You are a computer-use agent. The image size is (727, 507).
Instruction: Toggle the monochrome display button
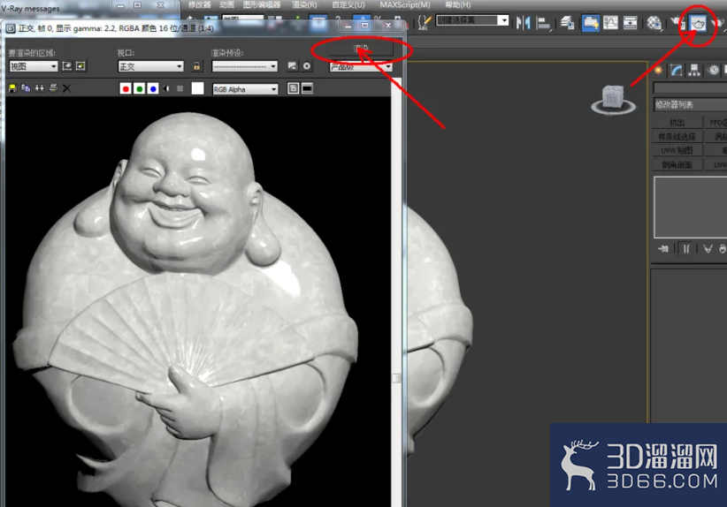tap(180, 88)
